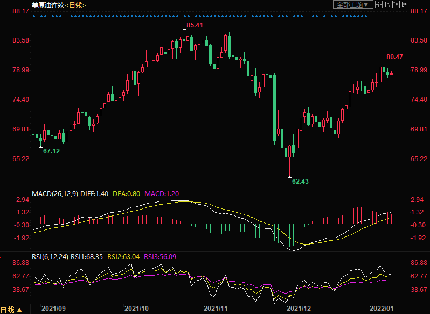
Task: Expand the 日线 period selector at bottom-left
Action: tap(11, 309)
